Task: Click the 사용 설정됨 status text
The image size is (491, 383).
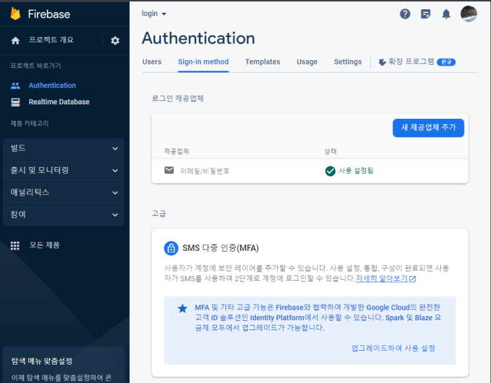Action: pos(356,171)
